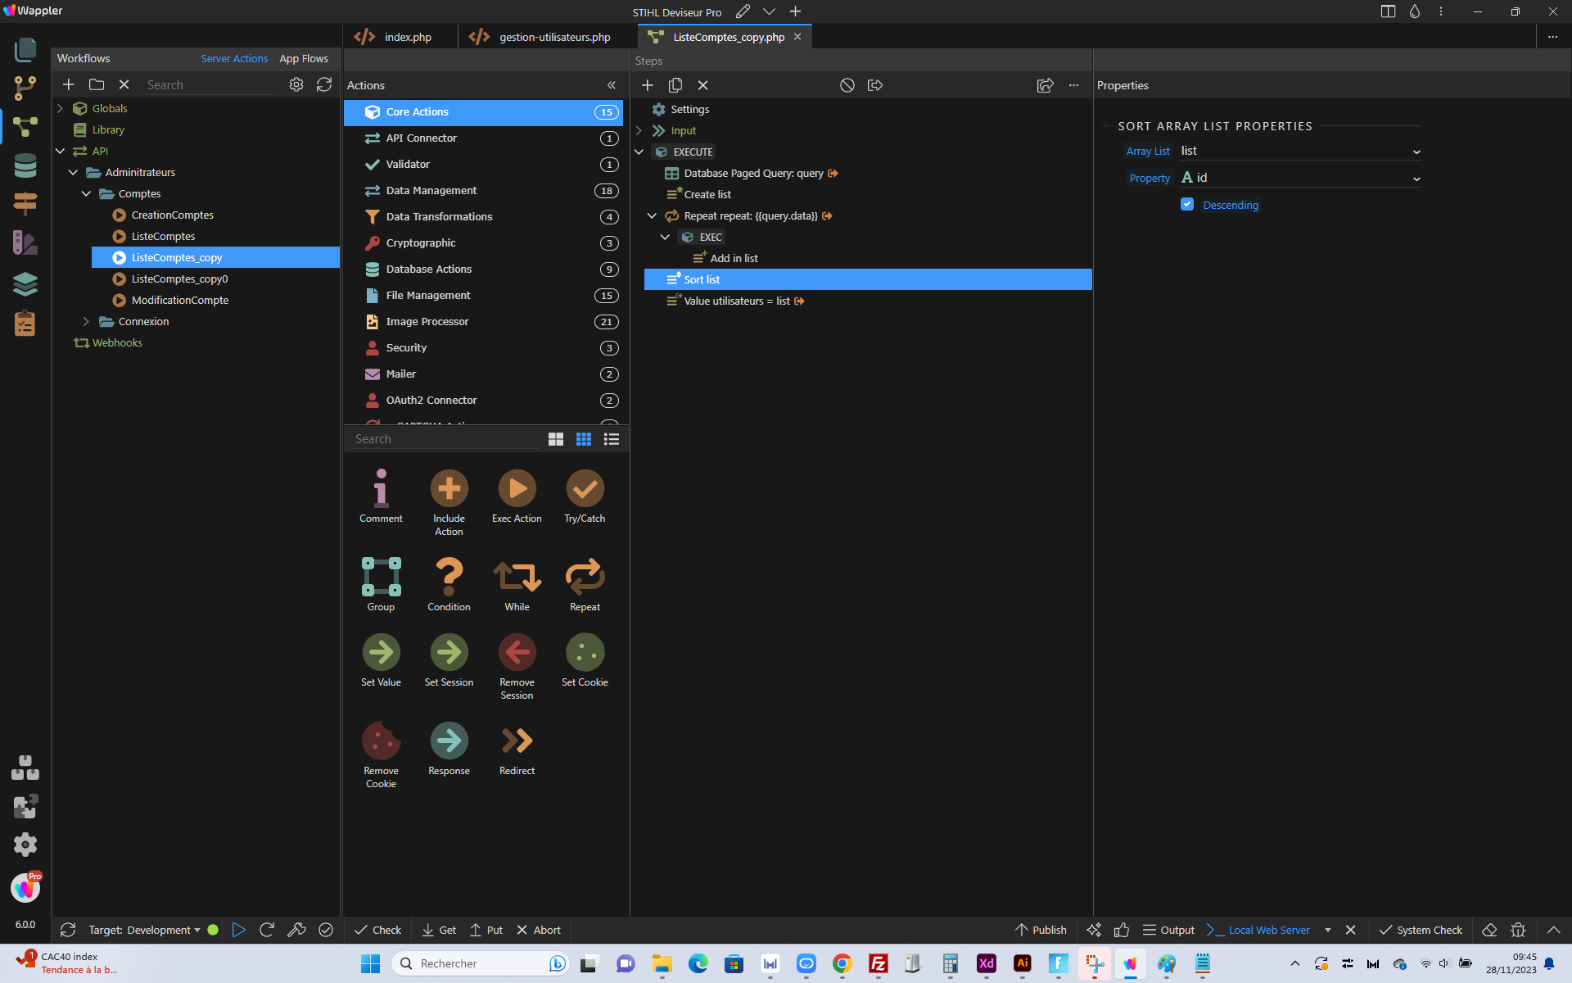Disable selected step via the ban icon

(x=847, y=85)
